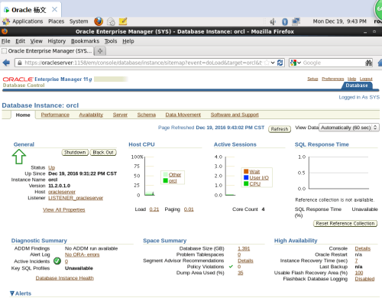Click the panel clock date and time
Screen dimensions: 382x298
[x=339, y=21]
